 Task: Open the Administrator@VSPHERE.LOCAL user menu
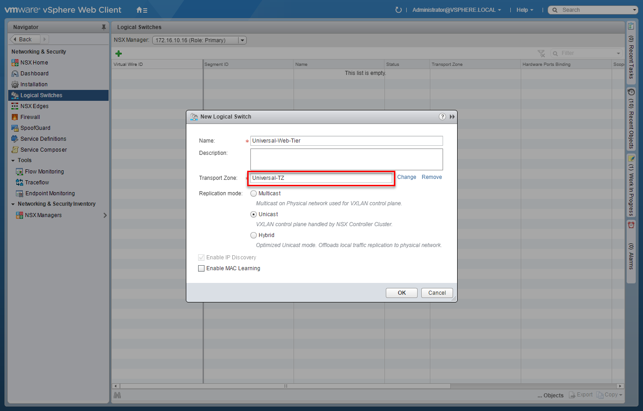[x=456, y=10]
